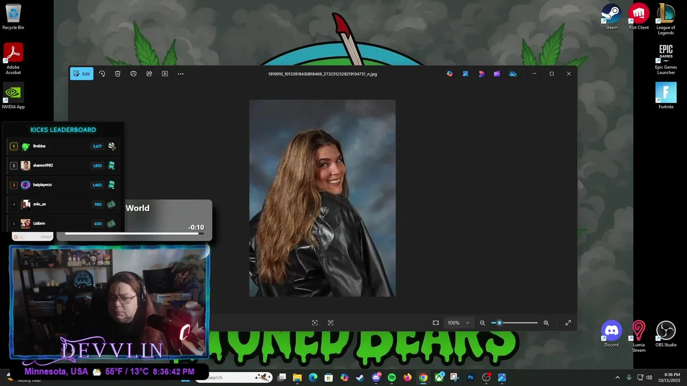The image size is (687, 386).
Task: Click the webcam overlay feed
Action: 109,302
